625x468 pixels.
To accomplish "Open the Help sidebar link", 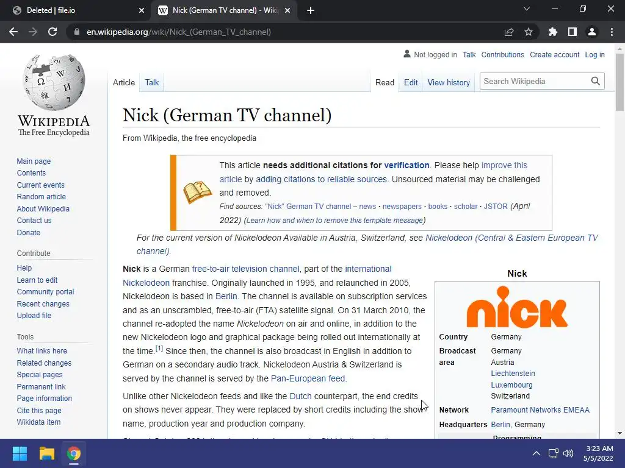I will [x=24, y=268].
